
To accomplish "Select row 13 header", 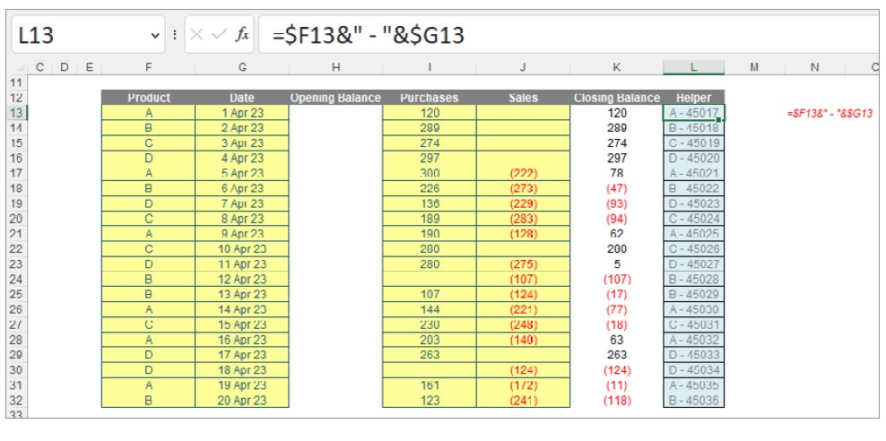I will (x=16, y=112).
